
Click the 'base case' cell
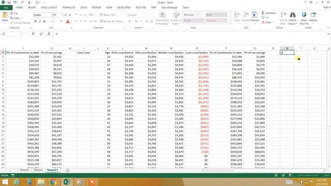[x=84, y=53]
